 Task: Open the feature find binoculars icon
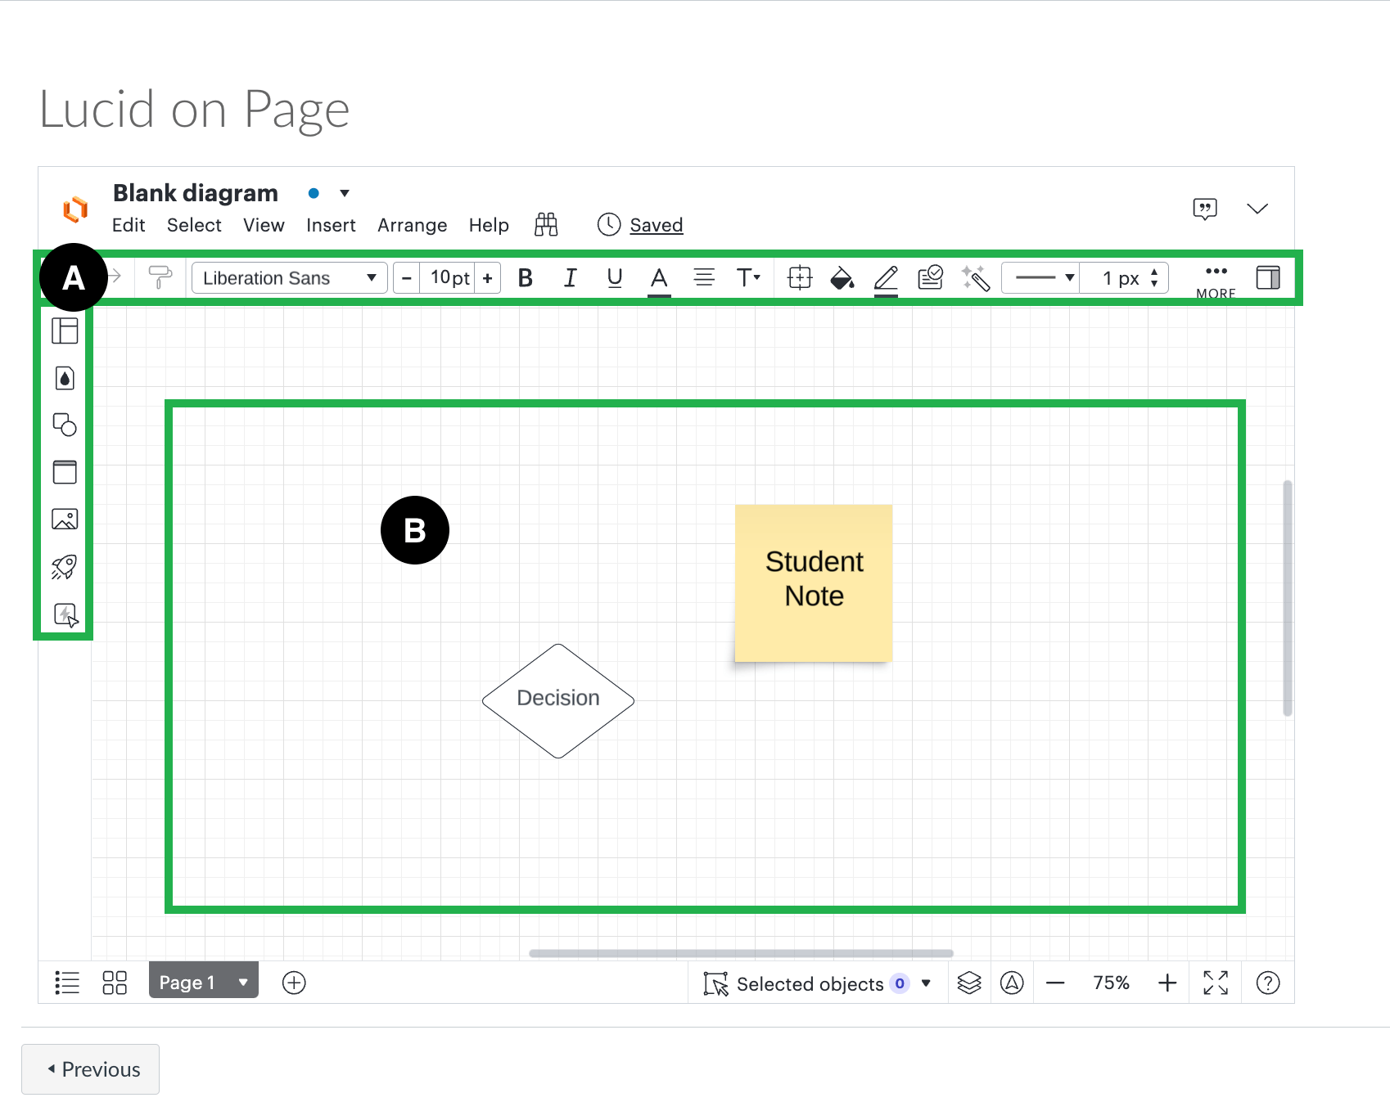(x=546, y=224)
